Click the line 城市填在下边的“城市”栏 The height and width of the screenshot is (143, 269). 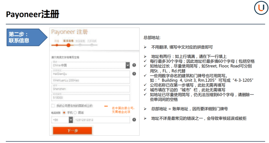[x=187, y=90]
